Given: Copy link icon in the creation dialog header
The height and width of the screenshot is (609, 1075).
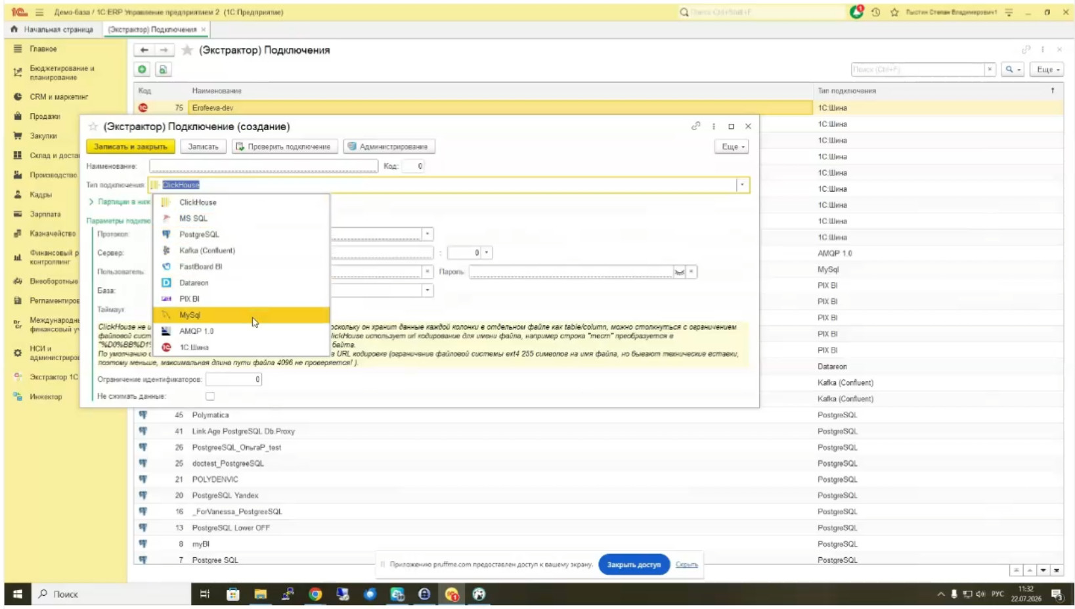Looking at the screenshot, I should [696, 126].
